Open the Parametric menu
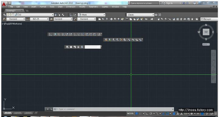The height and width of the screenshot is (117, 219). [x=94, y=7]
